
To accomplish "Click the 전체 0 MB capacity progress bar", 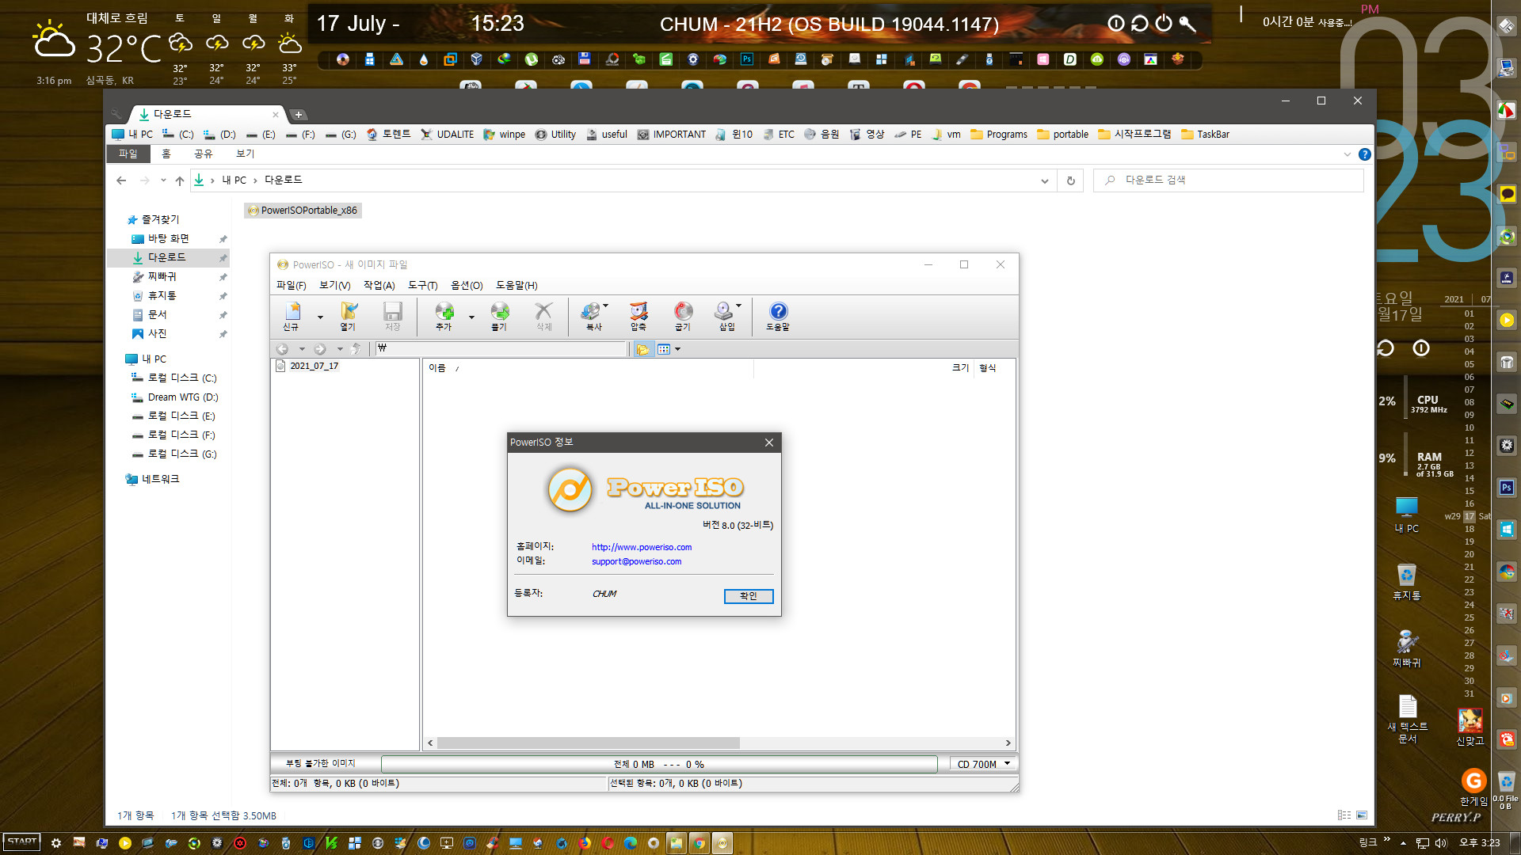I will tap(659, 764).
